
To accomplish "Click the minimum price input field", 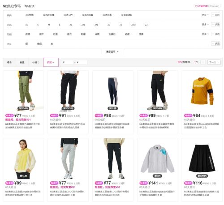I will [68, 62].
